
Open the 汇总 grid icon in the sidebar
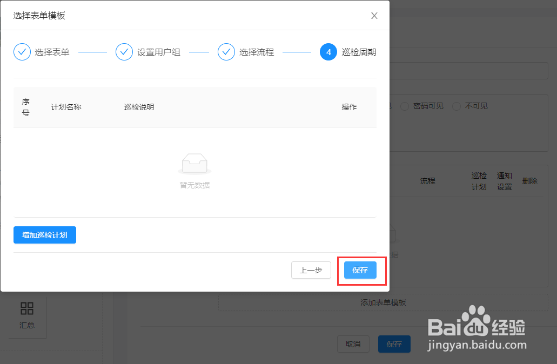point(26,309)
